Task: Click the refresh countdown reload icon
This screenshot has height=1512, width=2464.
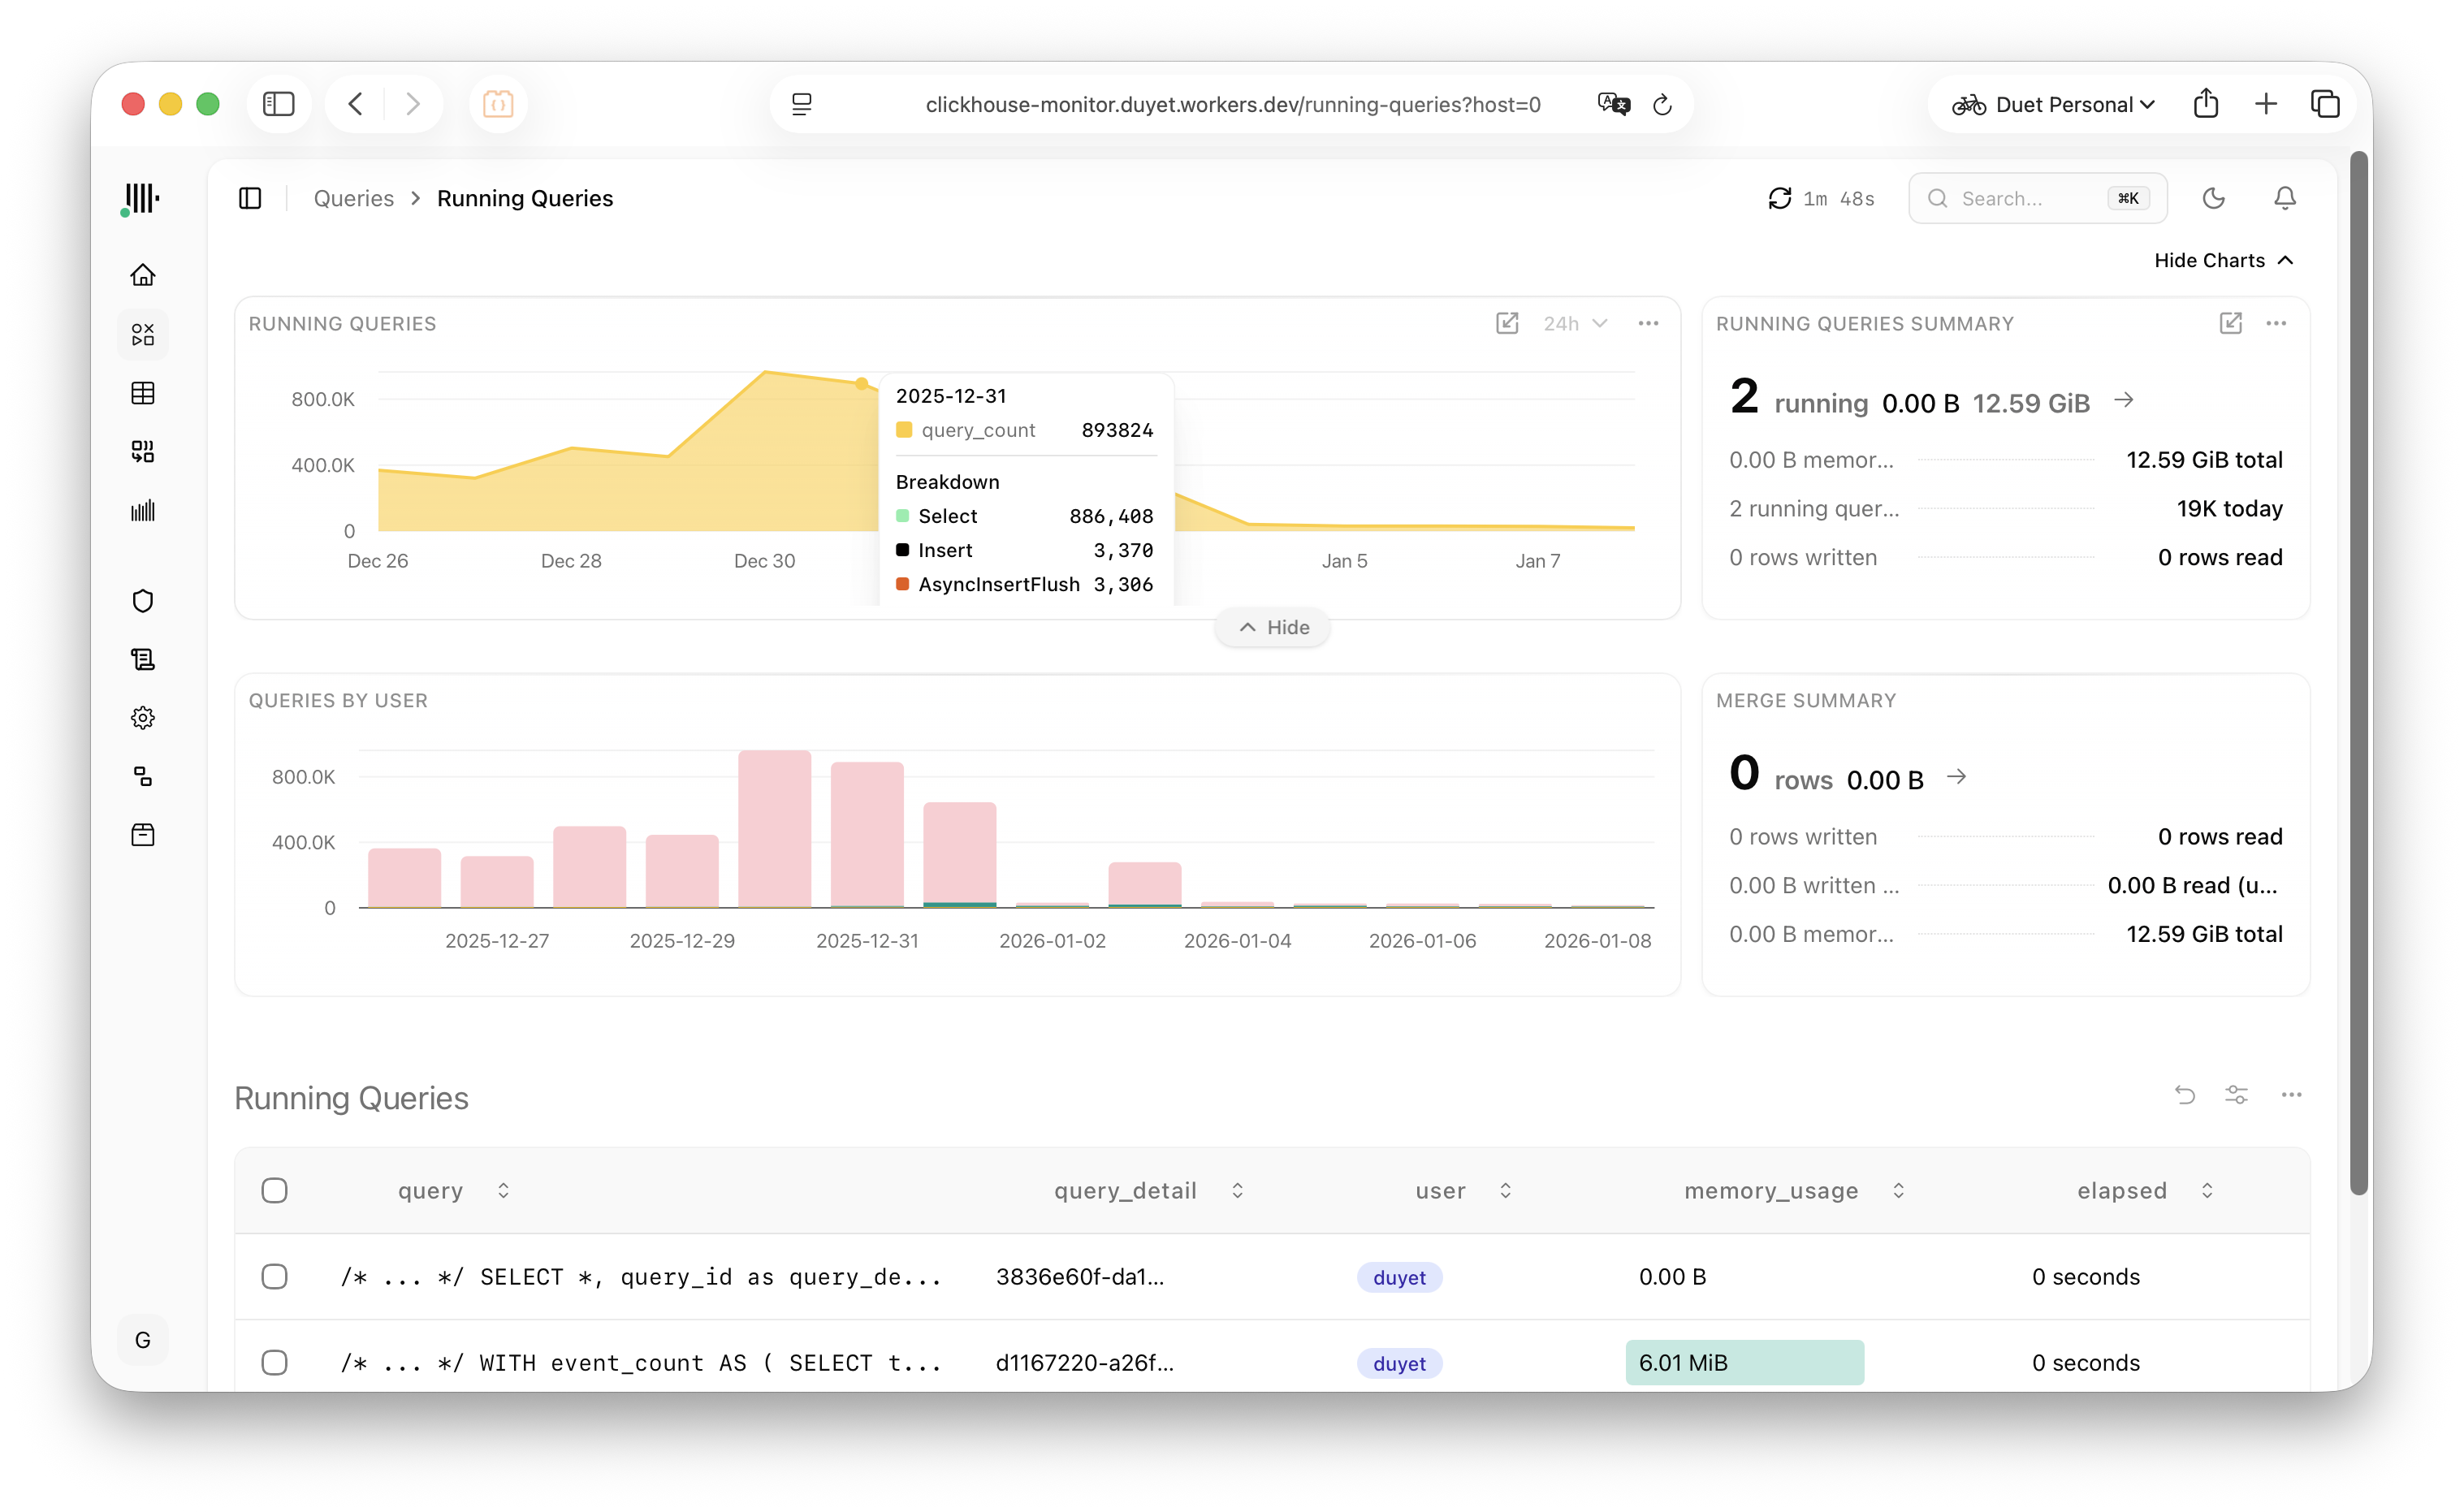Action: click(1780, 198)
